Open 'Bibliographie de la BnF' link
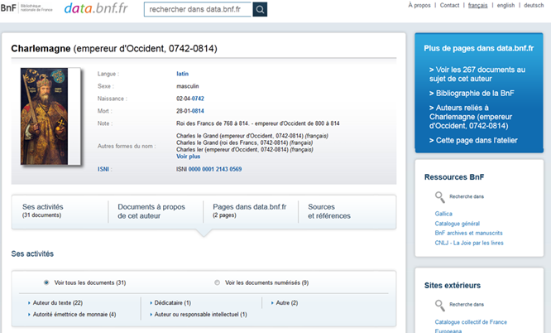This screenshot has height=333, width=551. [472, 94]
